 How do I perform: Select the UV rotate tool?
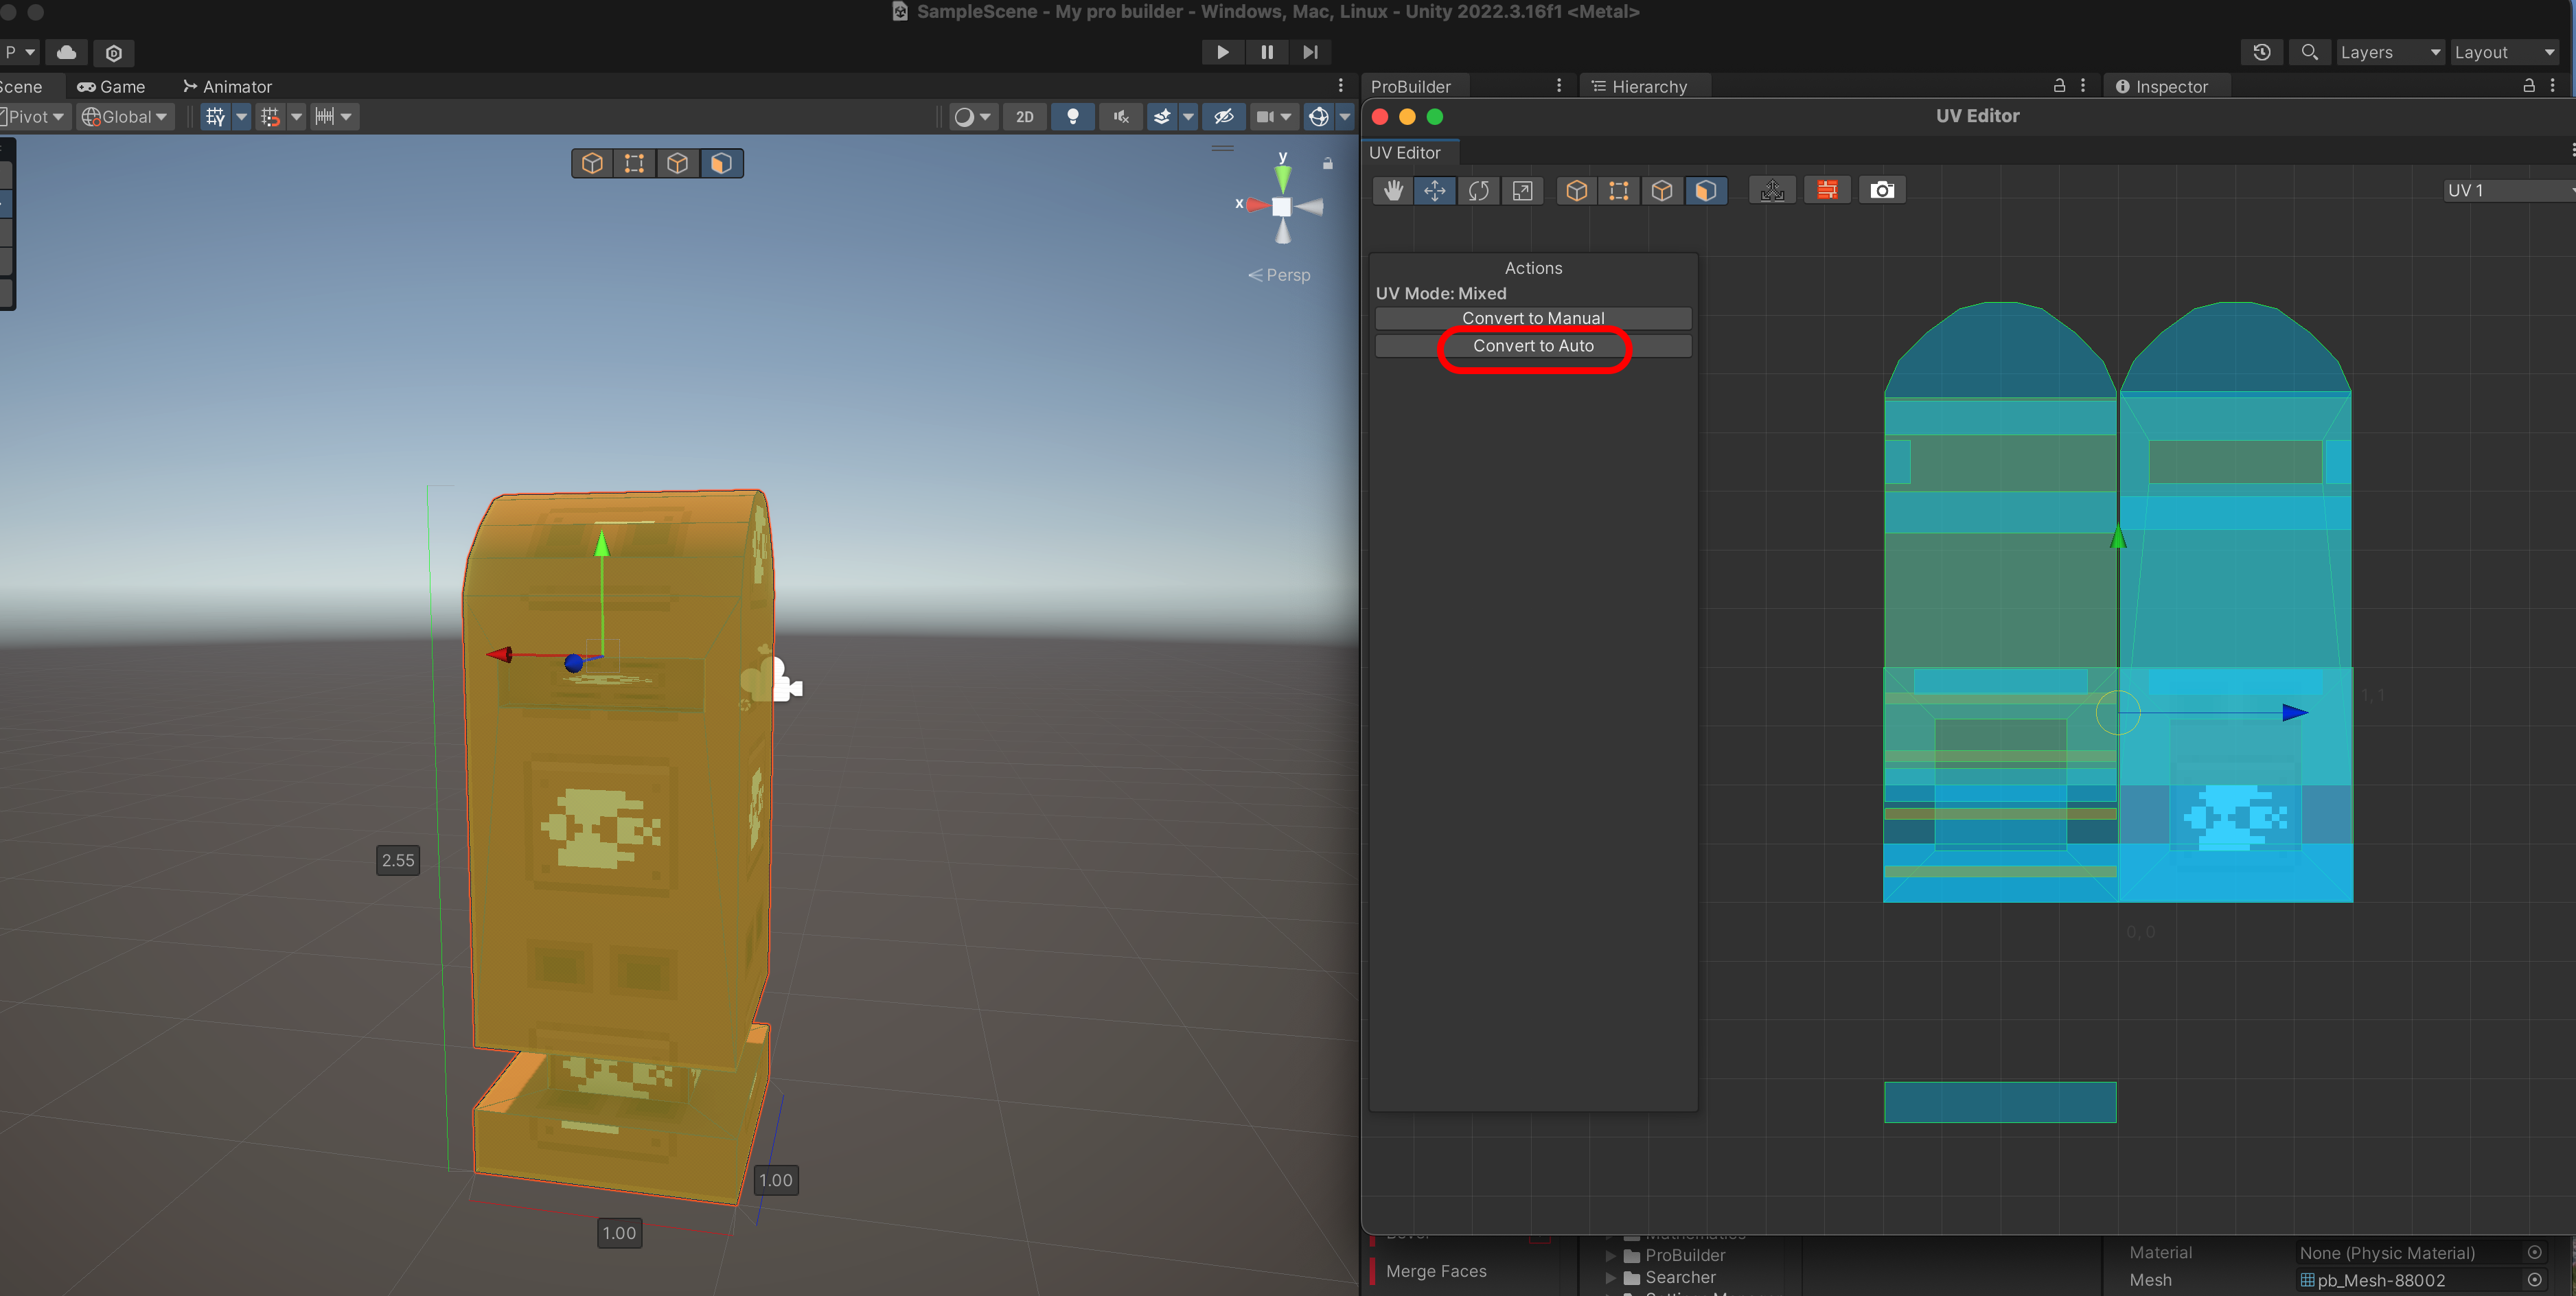(1478, 190)
